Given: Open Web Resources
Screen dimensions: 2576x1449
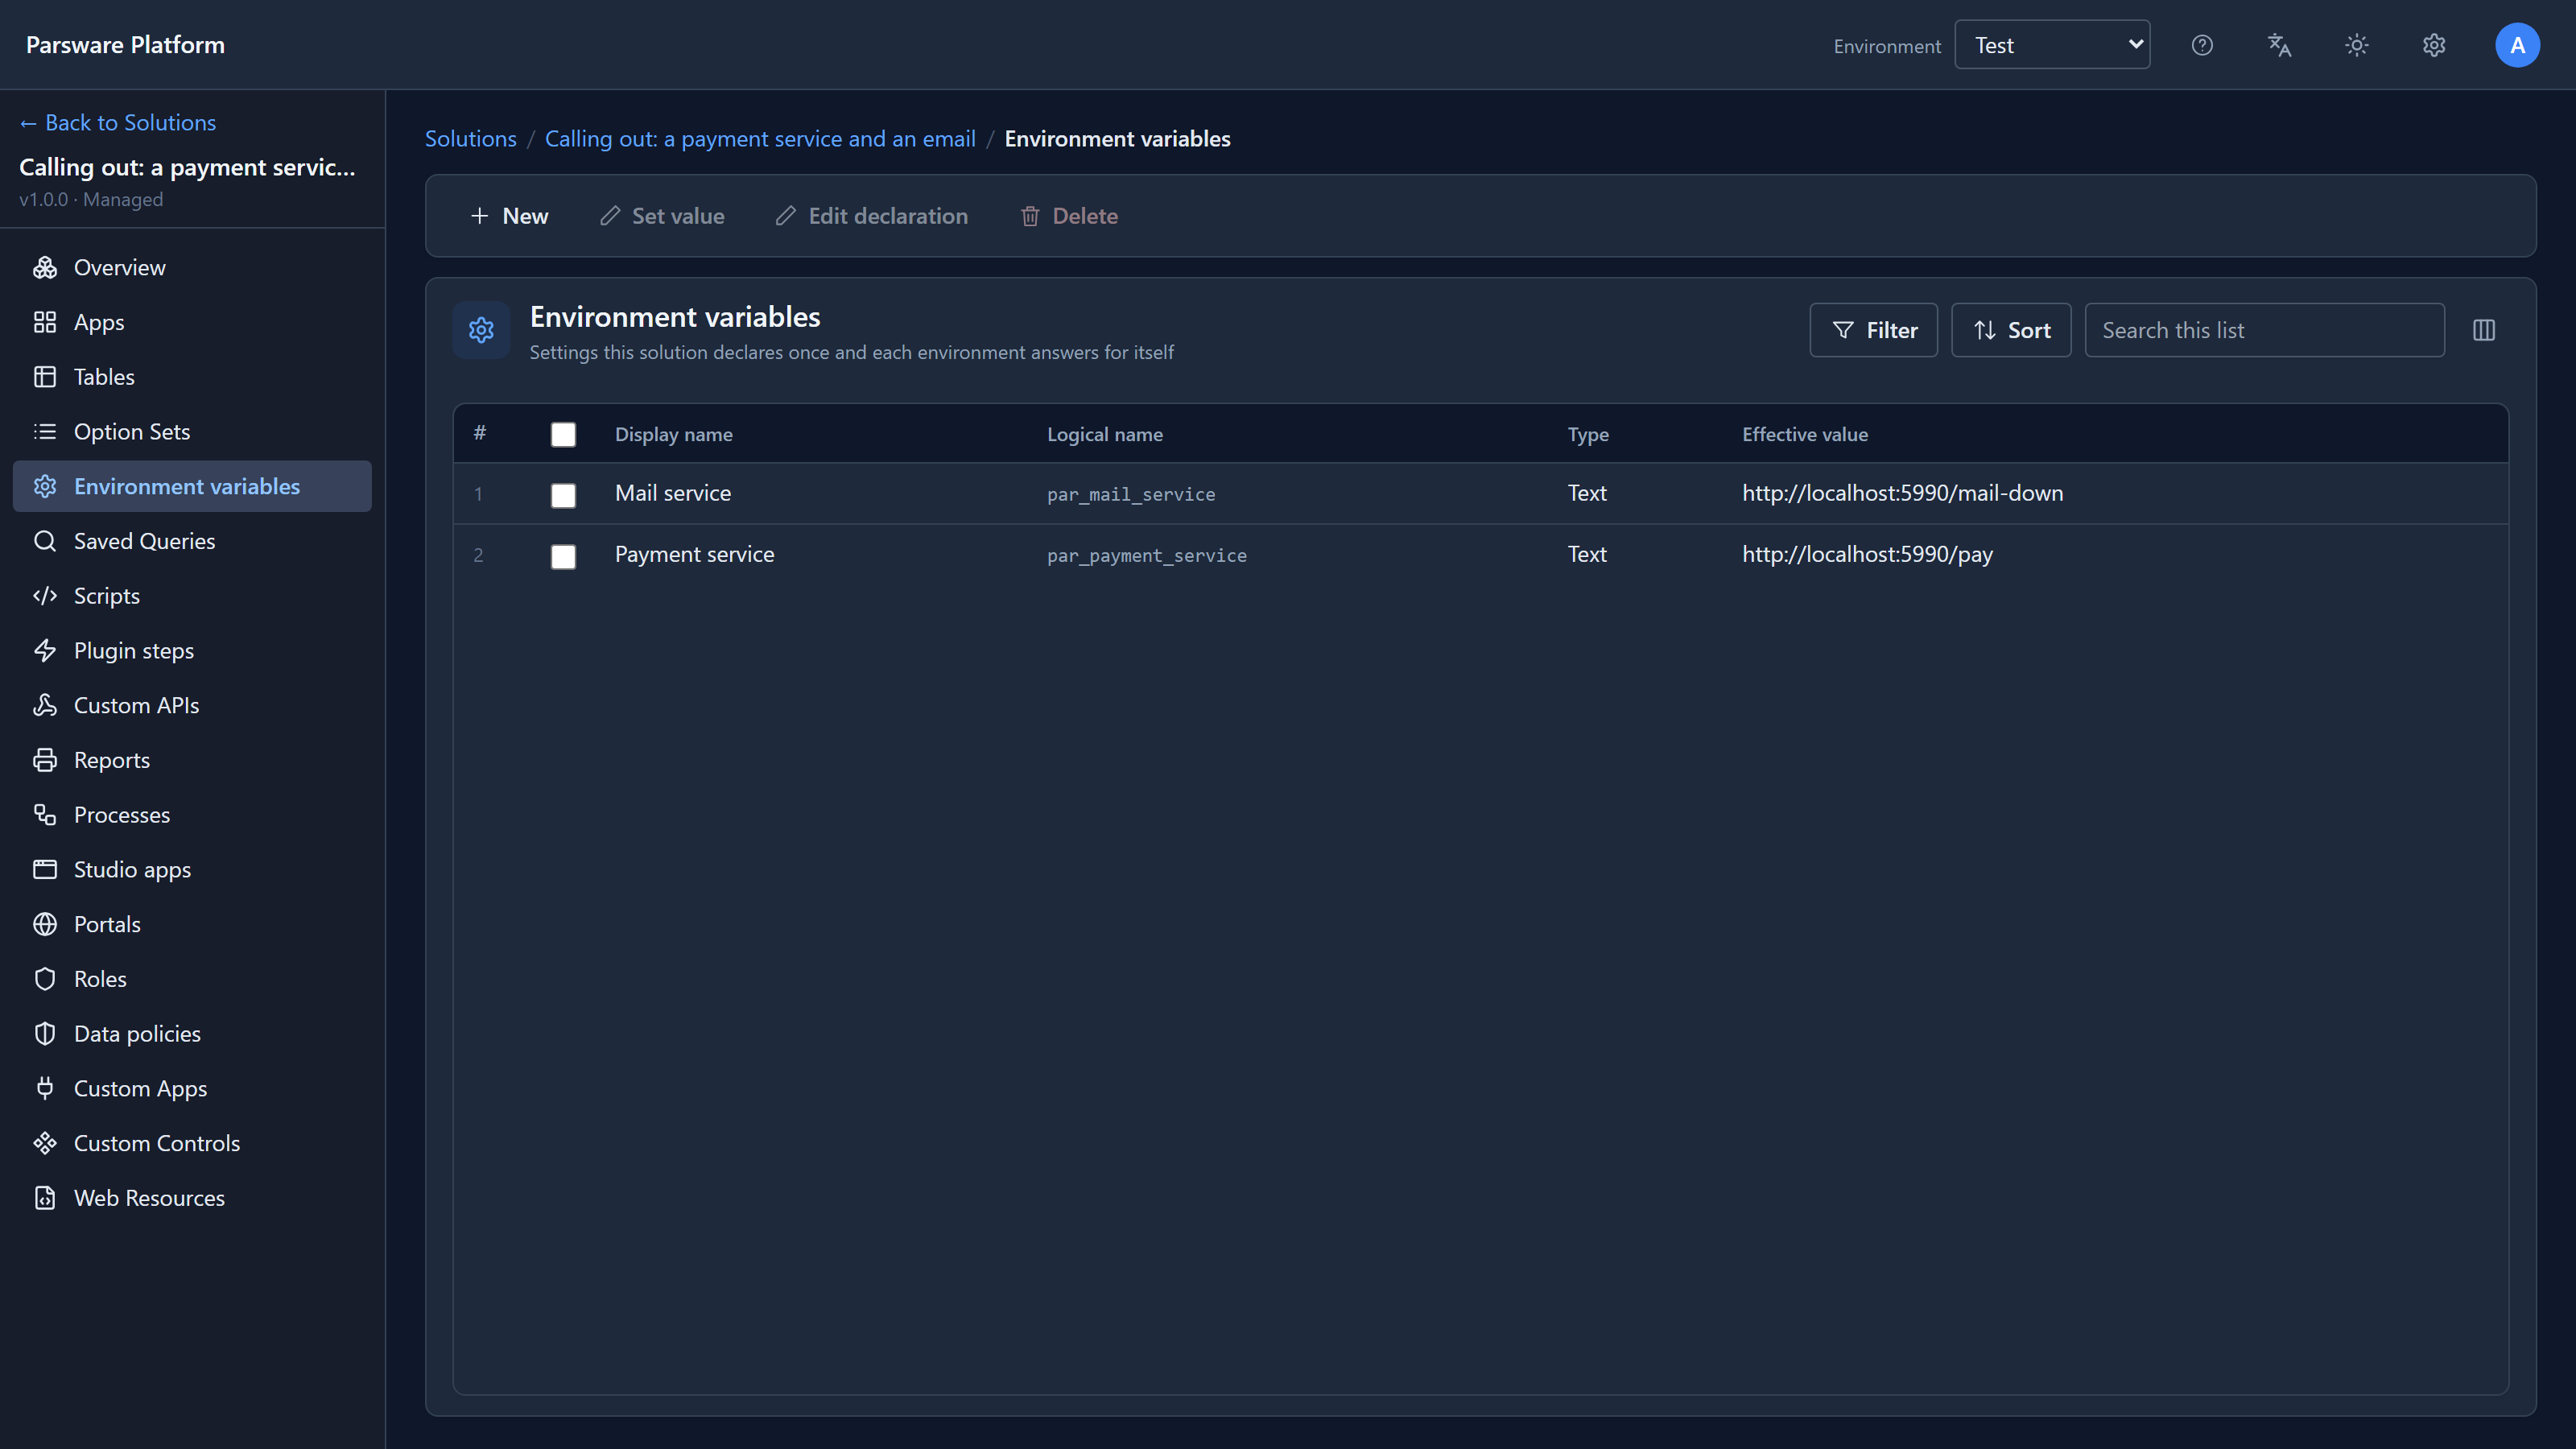Looking at the screenshot, I should click(x=192, y=1198).
